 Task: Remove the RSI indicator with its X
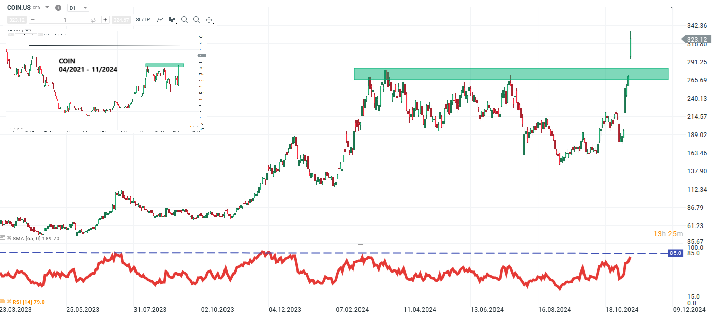click(x=9, y=301)
